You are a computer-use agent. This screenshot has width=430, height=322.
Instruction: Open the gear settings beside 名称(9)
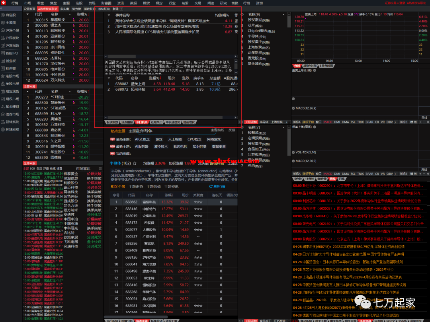coord(242,14)
